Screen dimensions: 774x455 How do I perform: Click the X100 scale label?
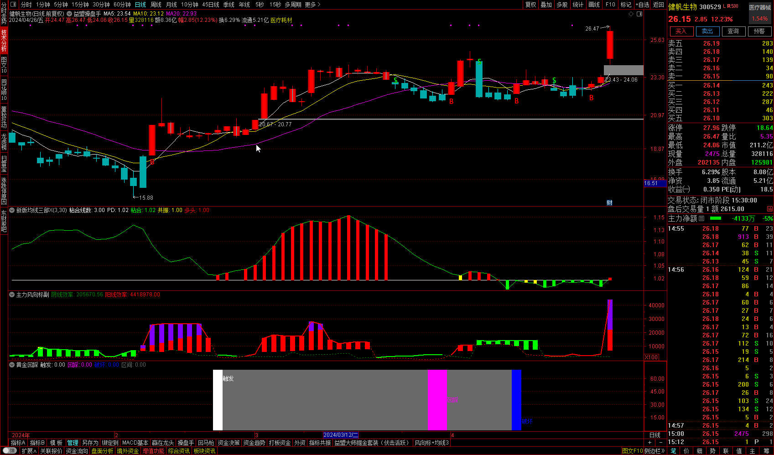coord(651,357)
